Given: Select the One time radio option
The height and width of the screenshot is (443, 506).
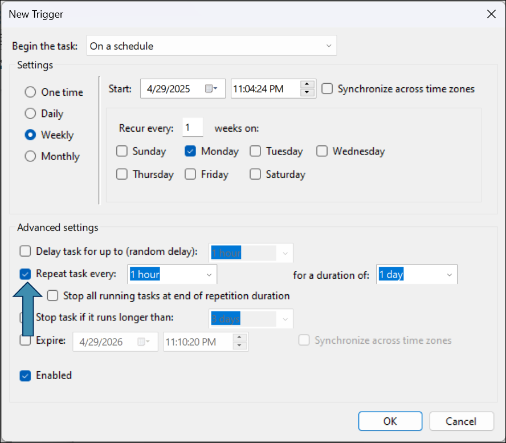Looking at the screenshot, I should 31,92.
